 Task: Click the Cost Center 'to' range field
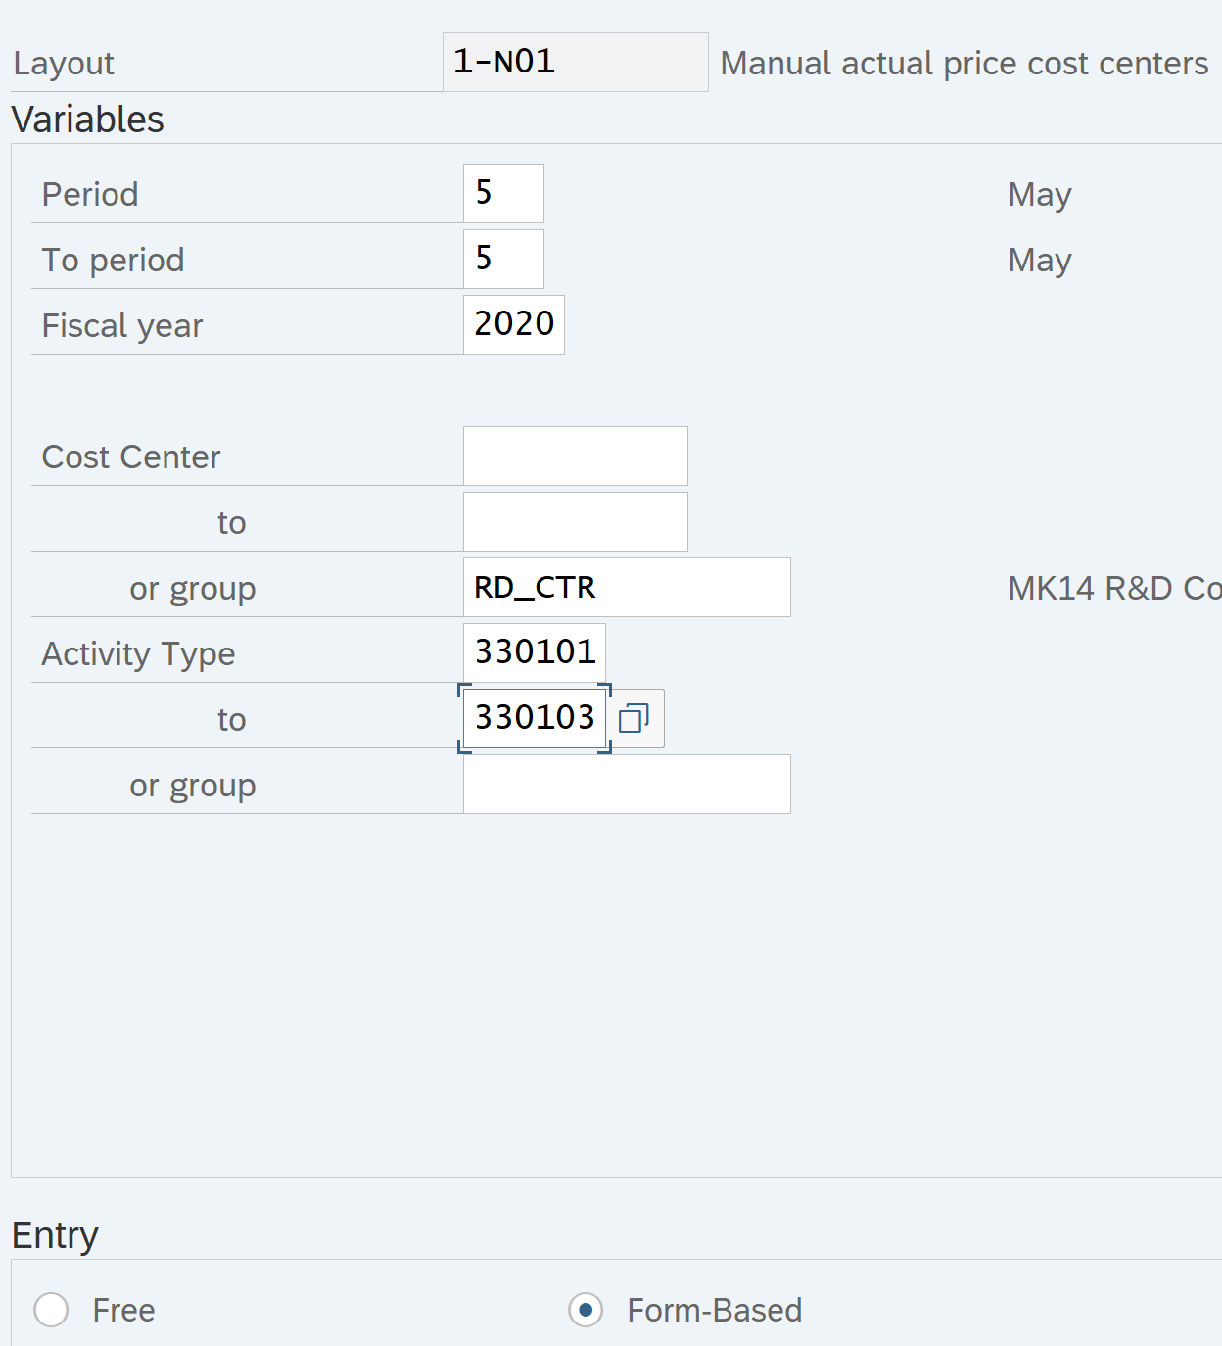575,521
